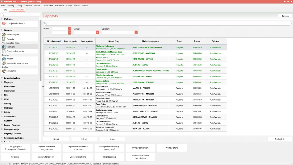Open the Status filter dropdown
293x165 pixels.
98,32
